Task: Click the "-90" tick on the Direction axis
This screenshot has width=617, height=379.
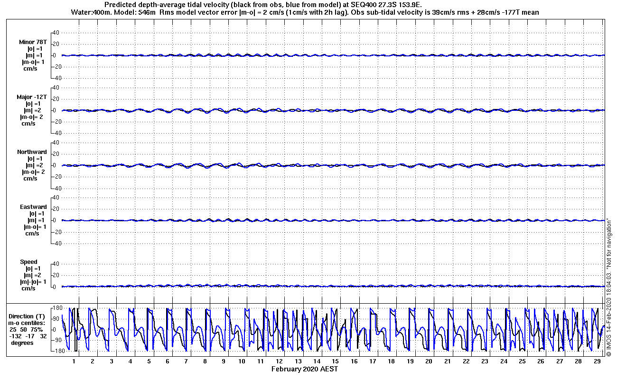Action: (x=56, y=340)
